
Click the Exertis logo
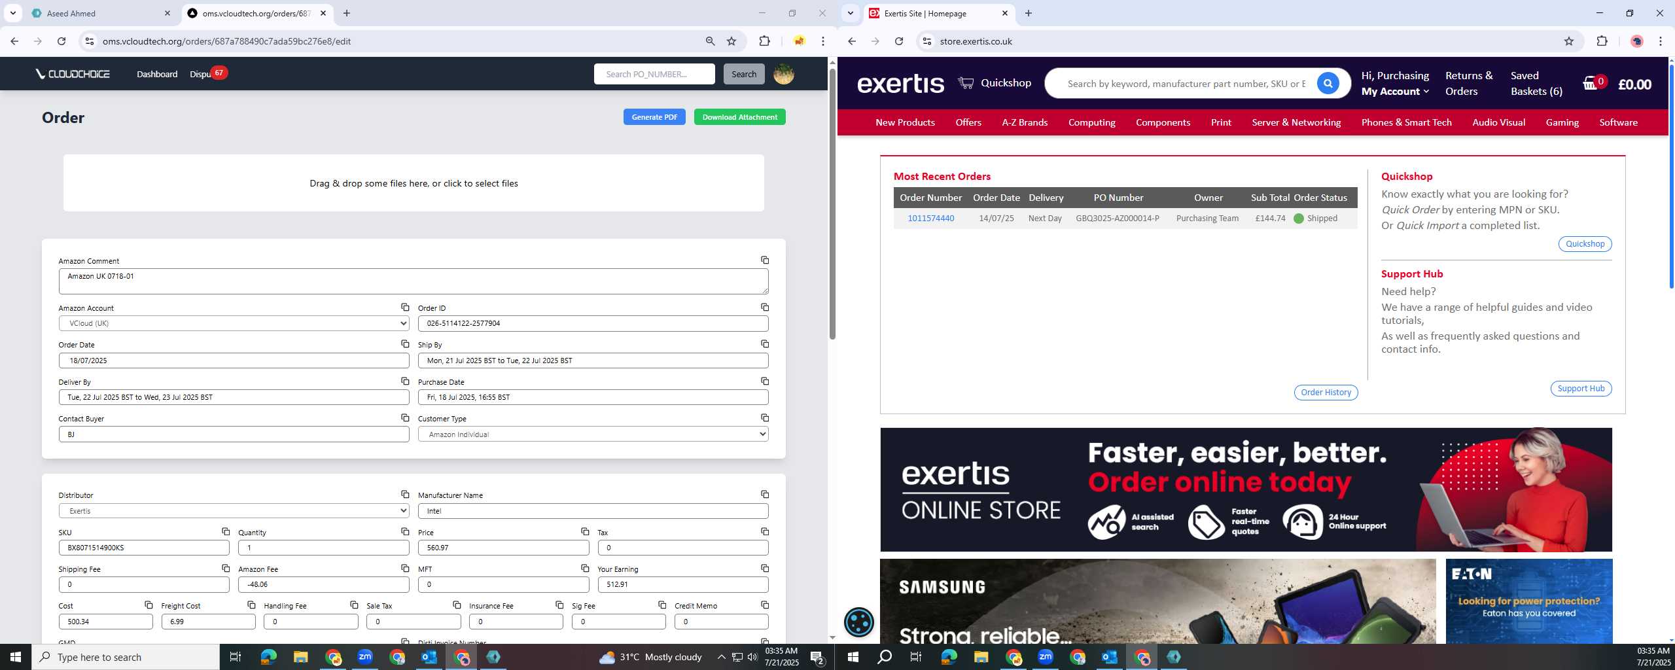[900, 84]
